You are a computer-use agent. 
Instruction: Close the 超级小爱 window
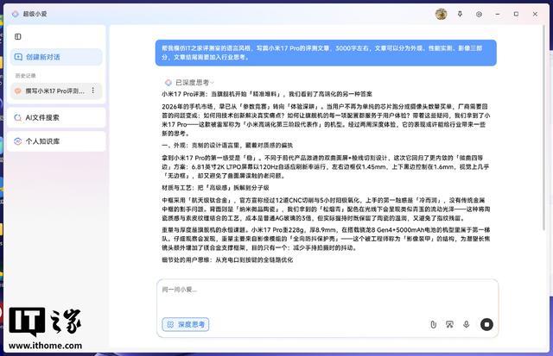[536, 14]
